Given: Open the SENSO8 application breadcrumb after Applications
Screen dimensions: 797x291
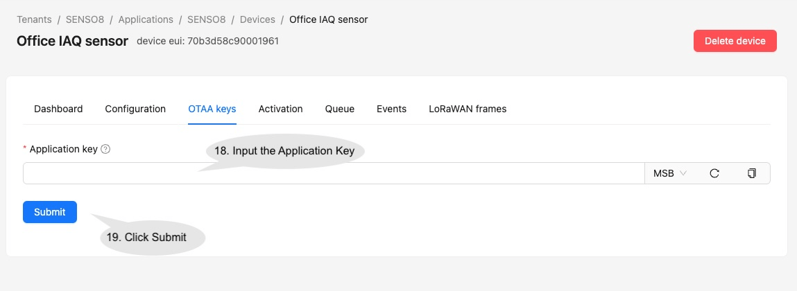Looking at the screenshot, I should 207,19.
